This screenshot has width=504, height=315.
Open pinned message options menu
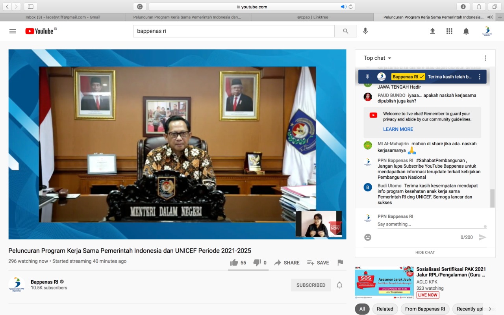[479, 77]
